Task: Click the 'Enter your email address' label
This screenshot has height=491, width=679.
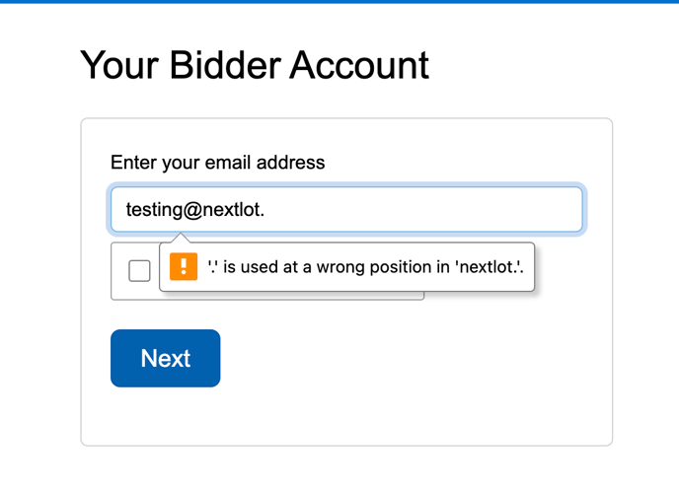Action: tap(218, 163)
